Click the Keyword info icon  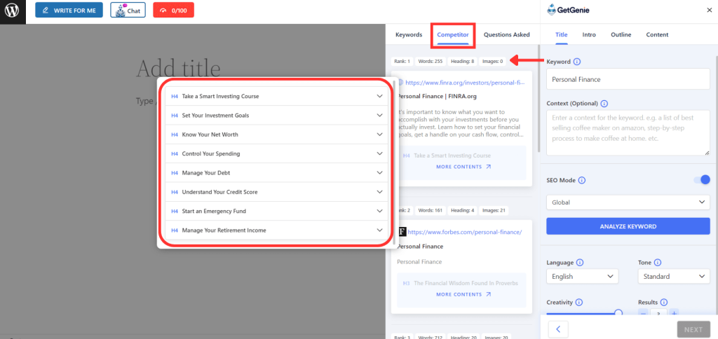tap(577, 62)
